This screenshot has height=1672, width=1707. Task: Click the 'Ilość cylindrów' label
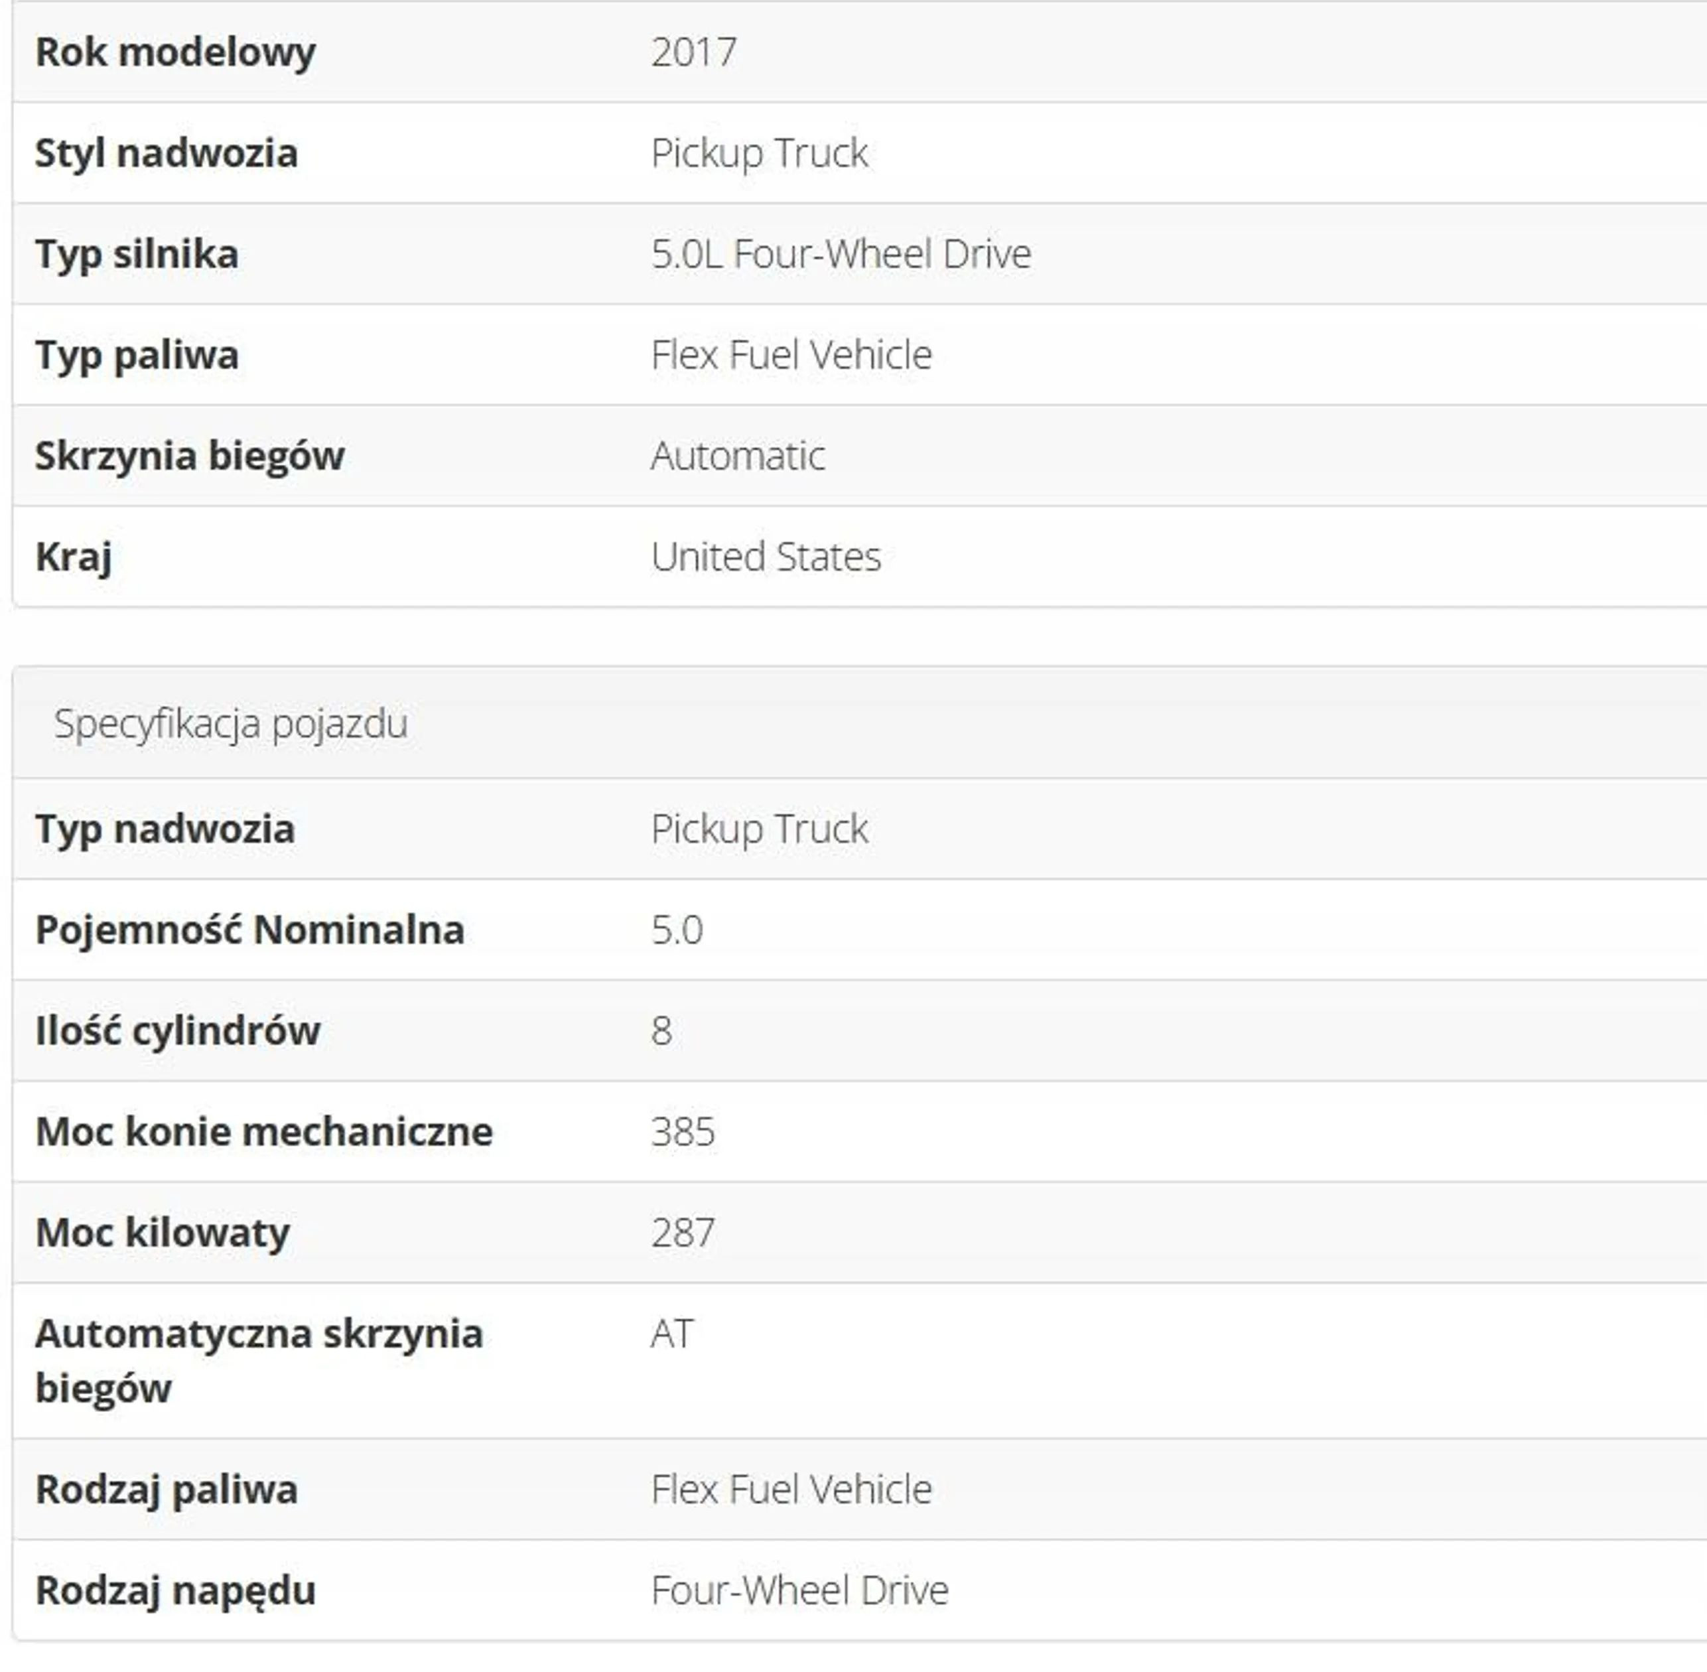pyautogui.click(x=177, y=1031)
